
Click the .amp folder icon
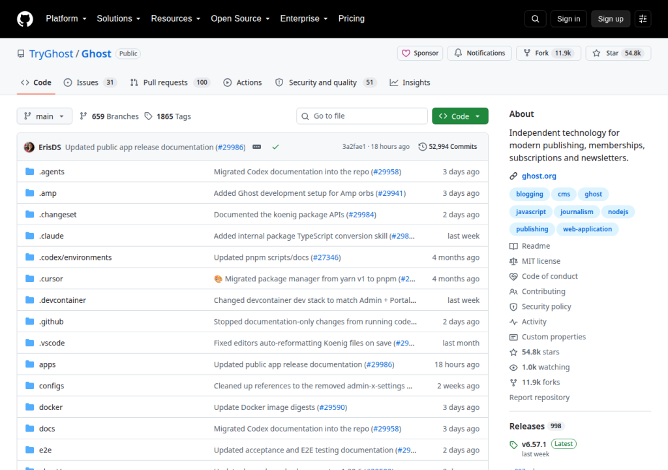pos(29,193)
